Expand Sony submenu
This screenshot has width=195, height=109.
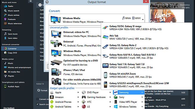(129, 97)
